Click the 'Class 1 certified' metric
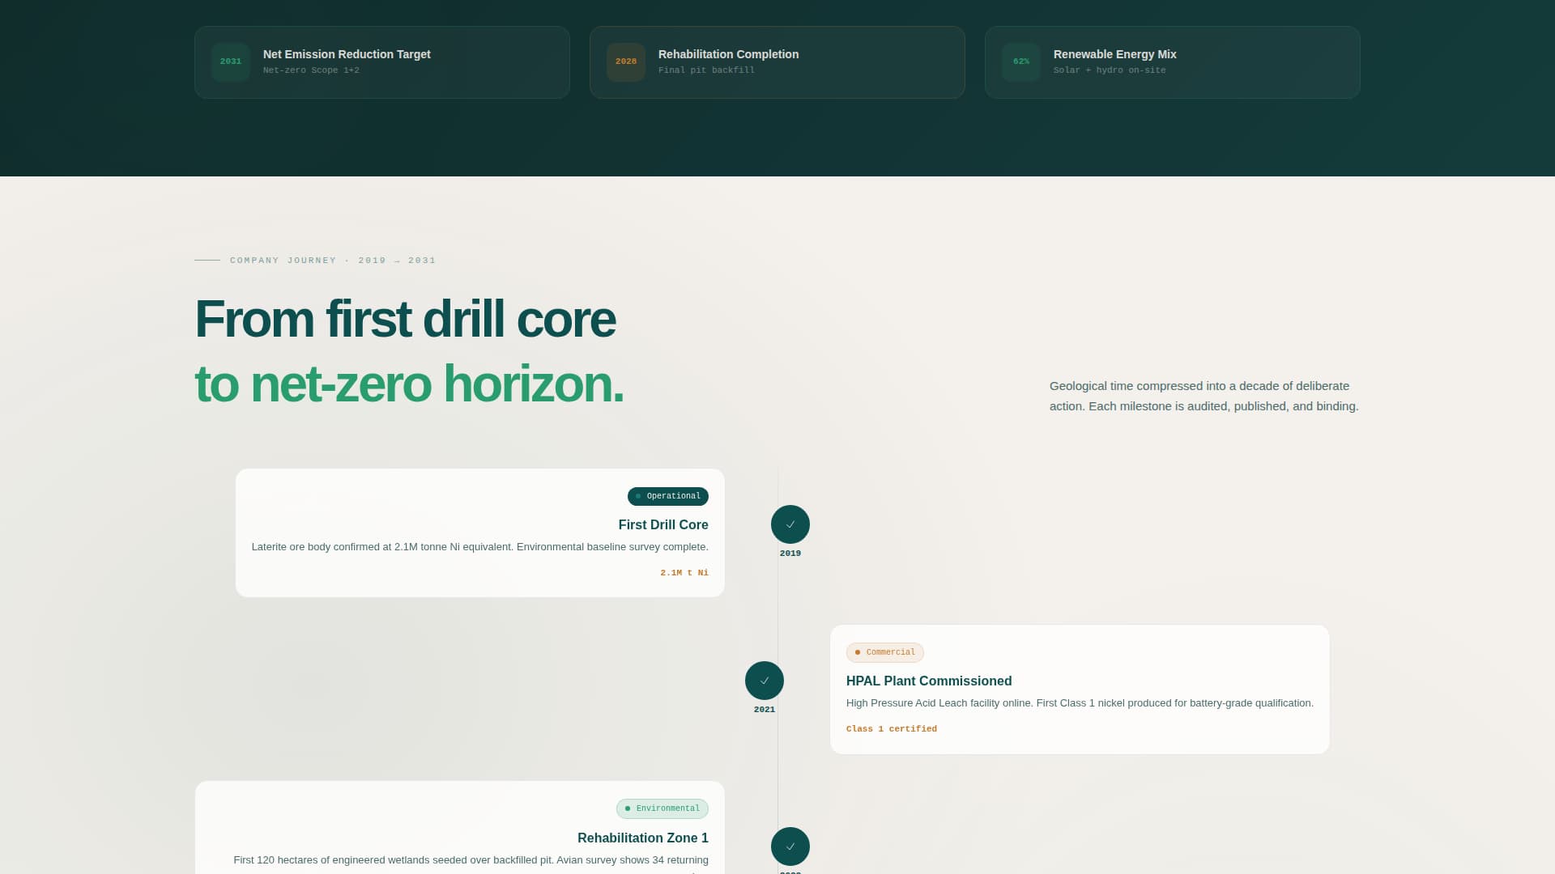The width and height of the screenshot is (1555, 874). click(892, 729)
